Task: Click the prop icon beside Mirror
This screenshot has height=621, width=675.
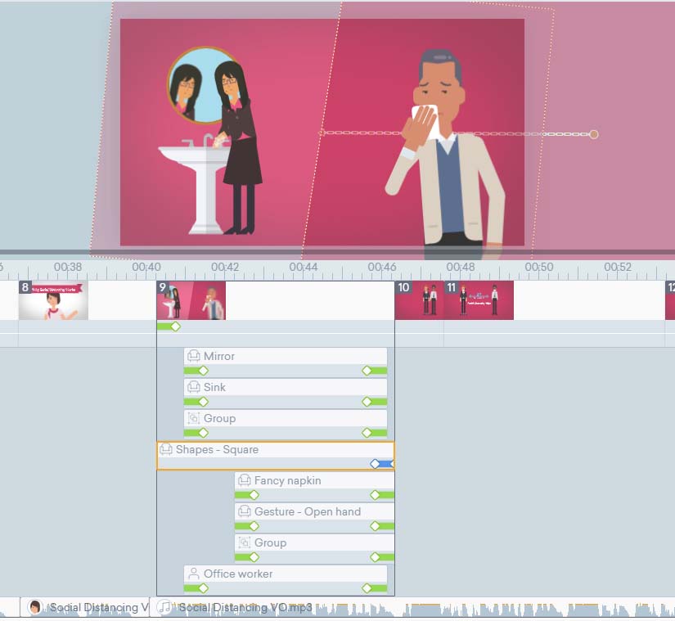Action: click(194, 356)
